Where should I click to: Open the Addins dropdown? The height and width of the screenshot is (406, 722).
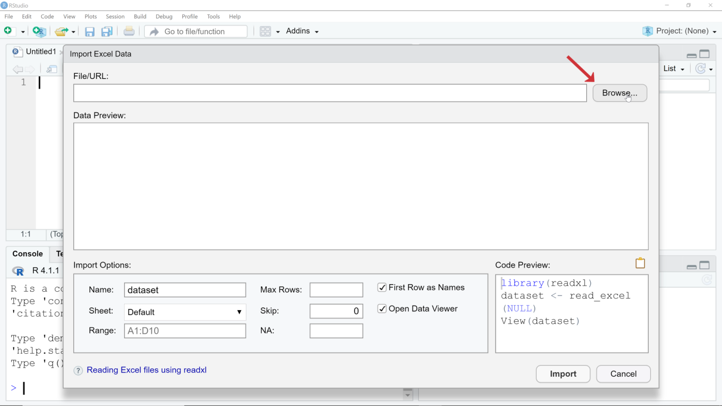click(302, 31)
